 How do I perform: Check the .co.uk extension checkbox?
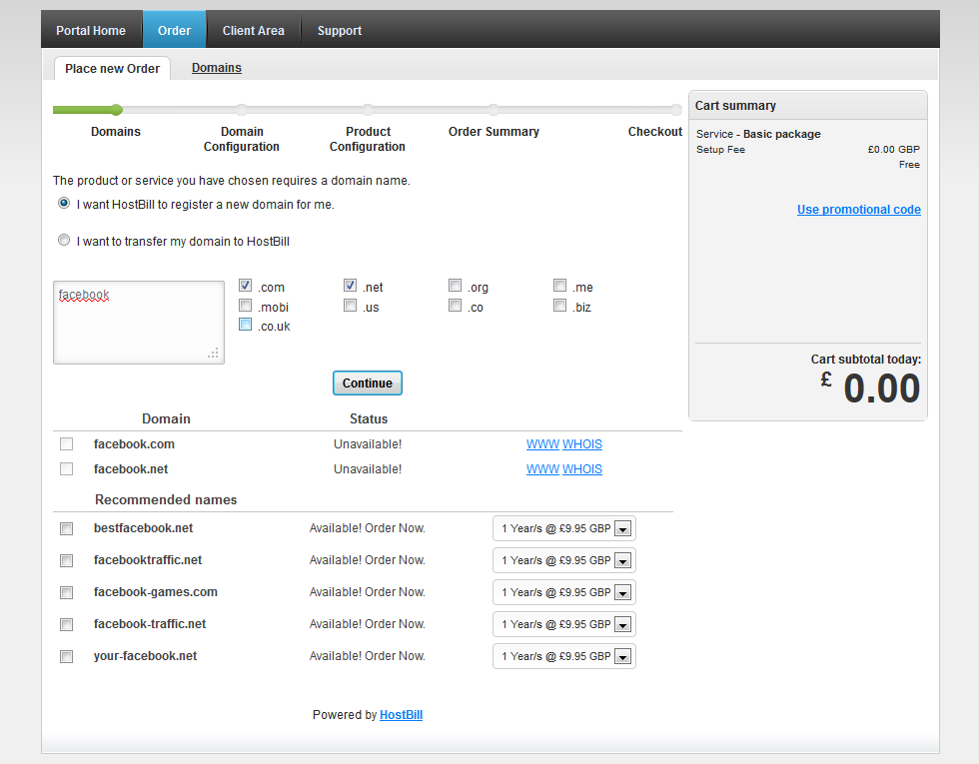[x=246, y=325]
